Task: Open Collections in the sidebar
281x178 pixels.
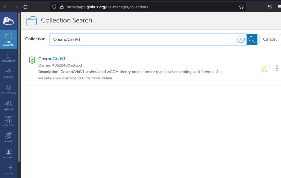Action: 8,89
